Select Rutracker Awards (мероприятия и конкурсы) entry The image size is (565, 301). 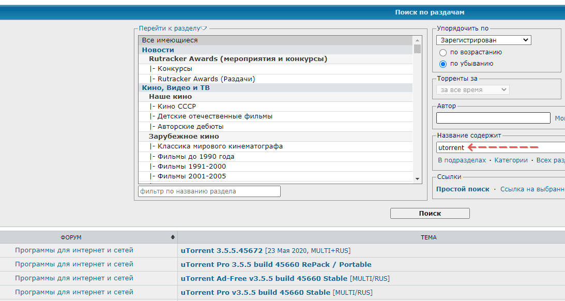(276, 59)
